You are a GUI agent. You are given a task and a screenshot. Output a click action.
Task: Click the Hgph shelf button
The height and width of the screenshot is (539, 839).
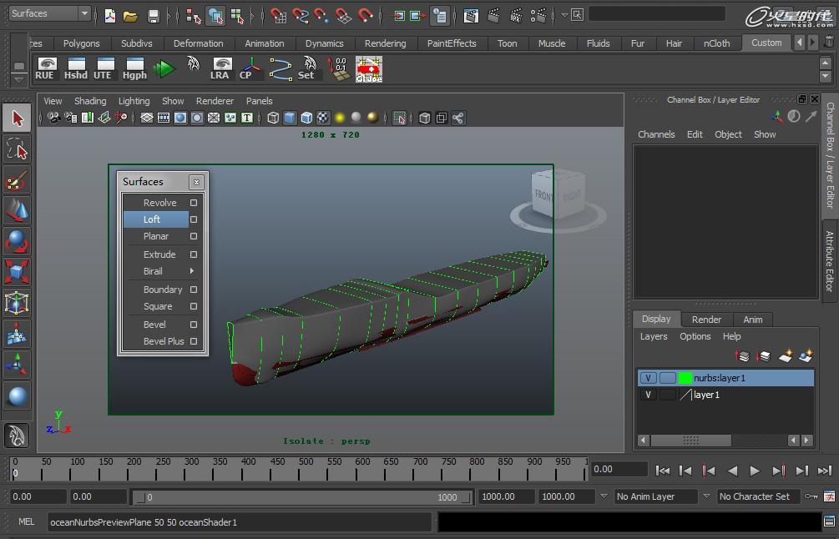[x=134, y=68]
